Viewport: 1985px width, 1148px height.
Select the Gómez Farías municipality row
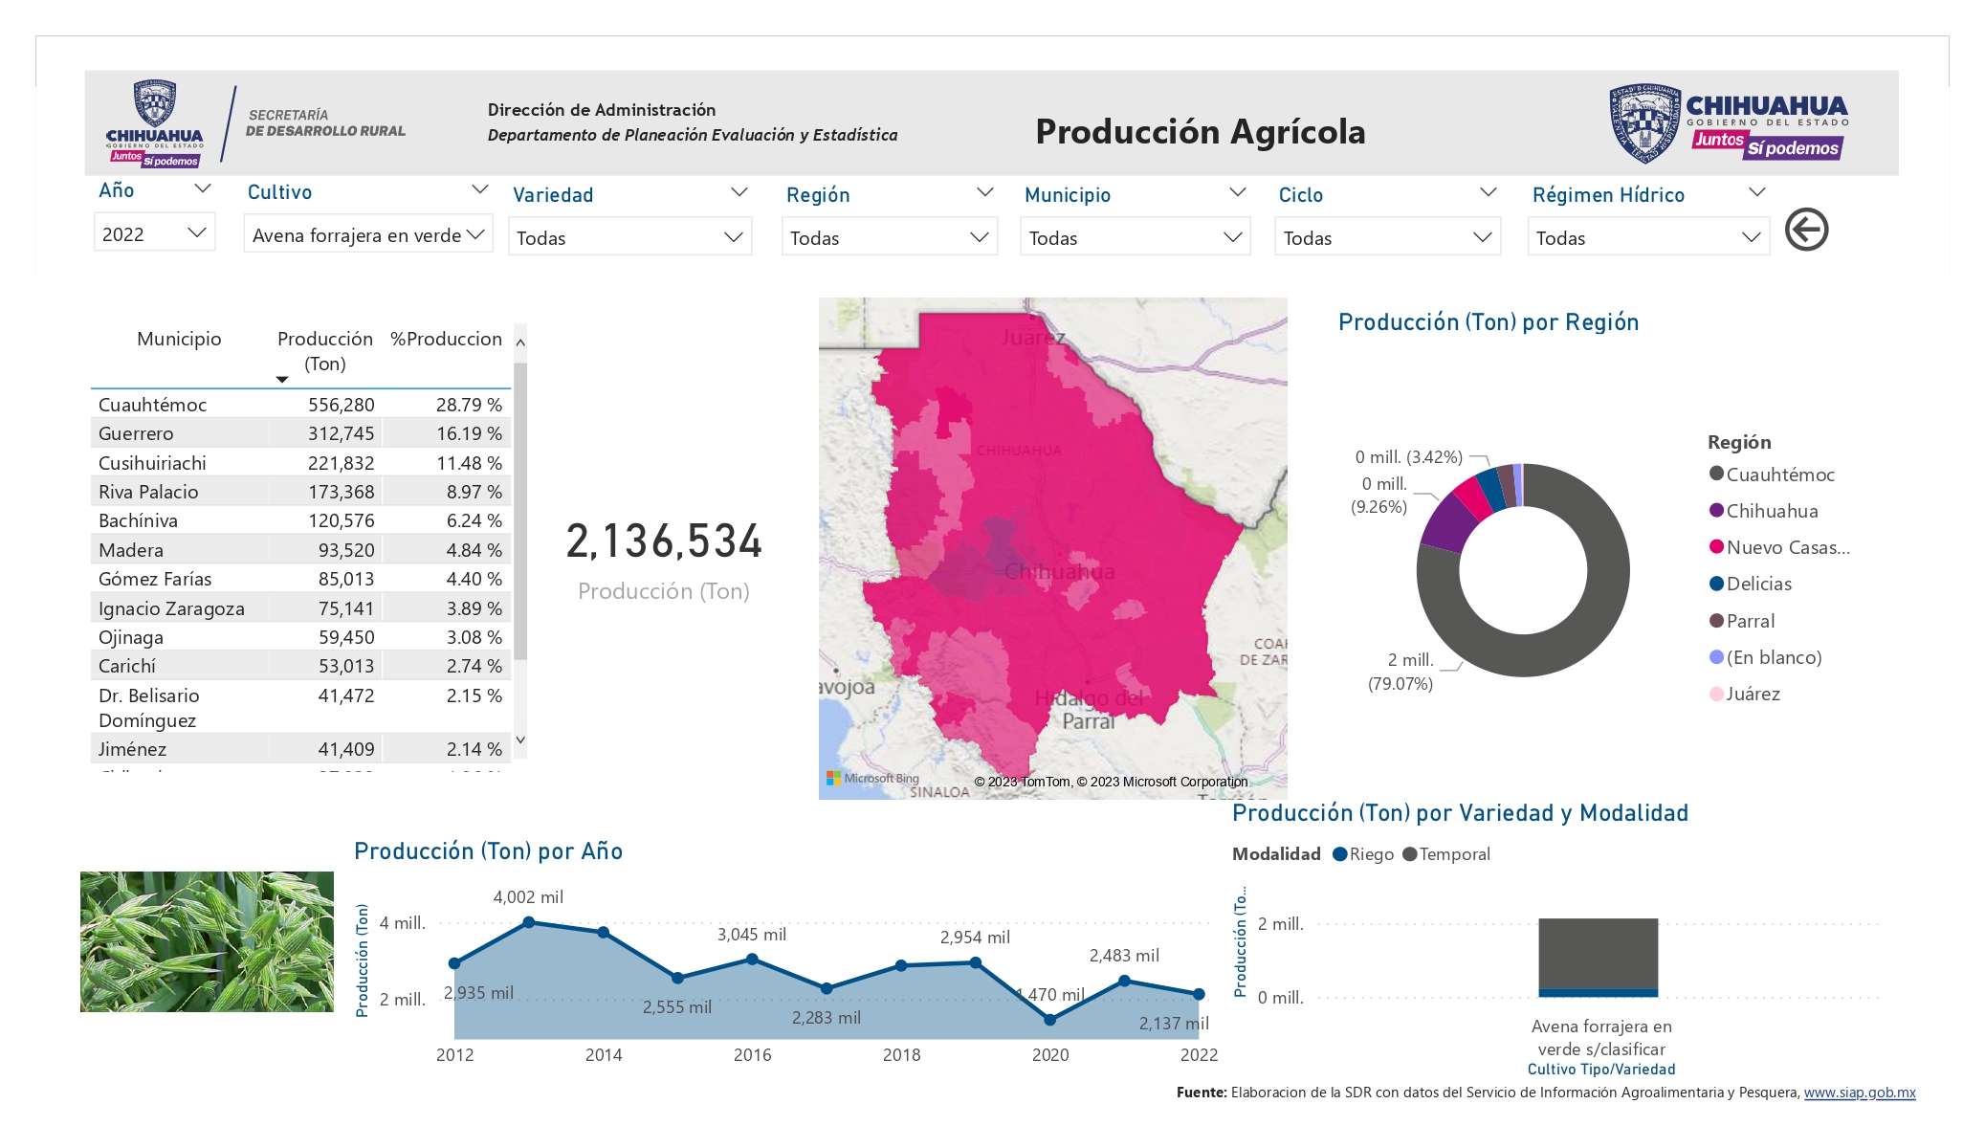(300, 579)
